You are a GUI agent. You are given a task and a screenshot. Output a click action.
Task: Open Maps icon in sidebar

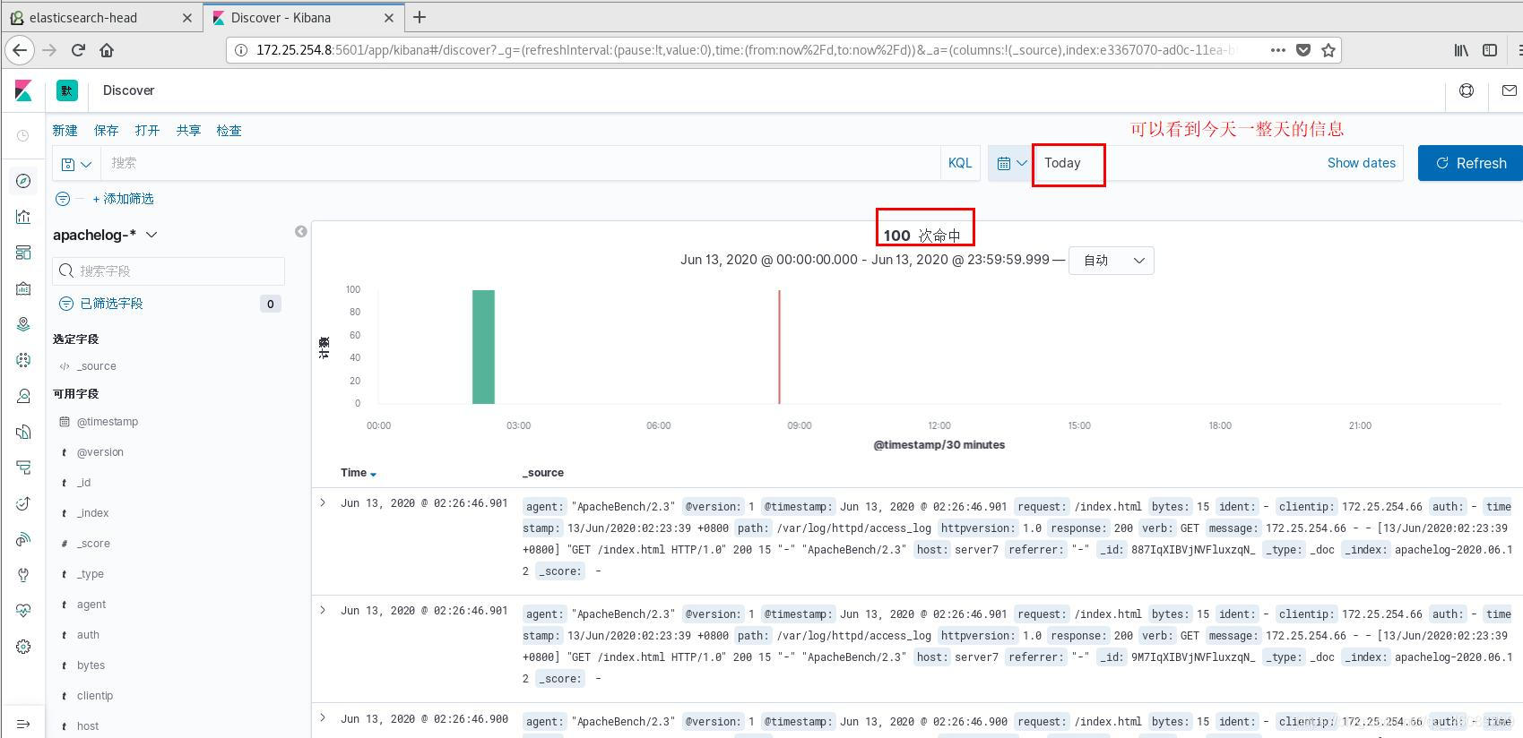[23, 324]
